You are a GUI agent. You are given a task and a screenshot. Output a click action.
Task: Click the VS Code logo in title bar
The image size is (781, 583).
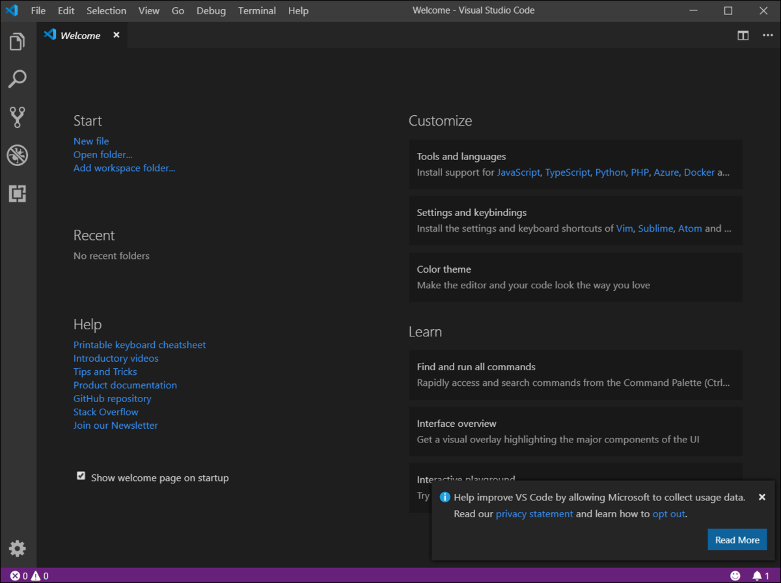pyautogui.click(x=12, y=10)
